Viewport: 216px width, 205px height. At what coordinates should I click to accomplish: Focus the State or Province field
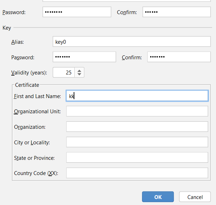(x=137, y=157)
